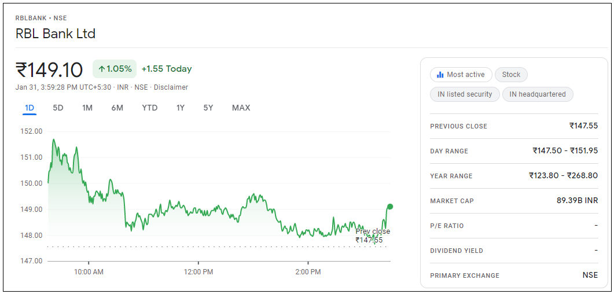Click the Prev close ₹147.55 chart label
Viewport: 614px width, 294px height.
(x=372, y=236)
